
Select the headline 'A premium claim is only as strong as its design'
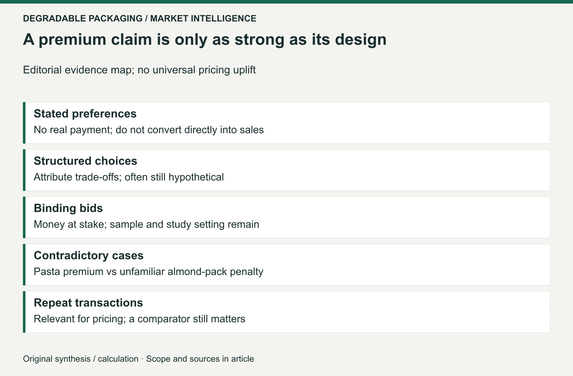[205, 39]
